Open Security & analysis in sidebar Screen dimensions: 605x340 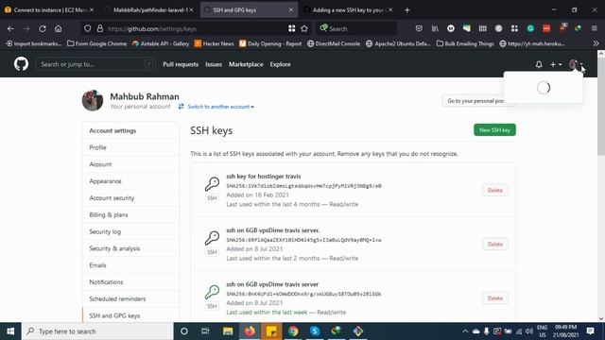tap(130, 248)
